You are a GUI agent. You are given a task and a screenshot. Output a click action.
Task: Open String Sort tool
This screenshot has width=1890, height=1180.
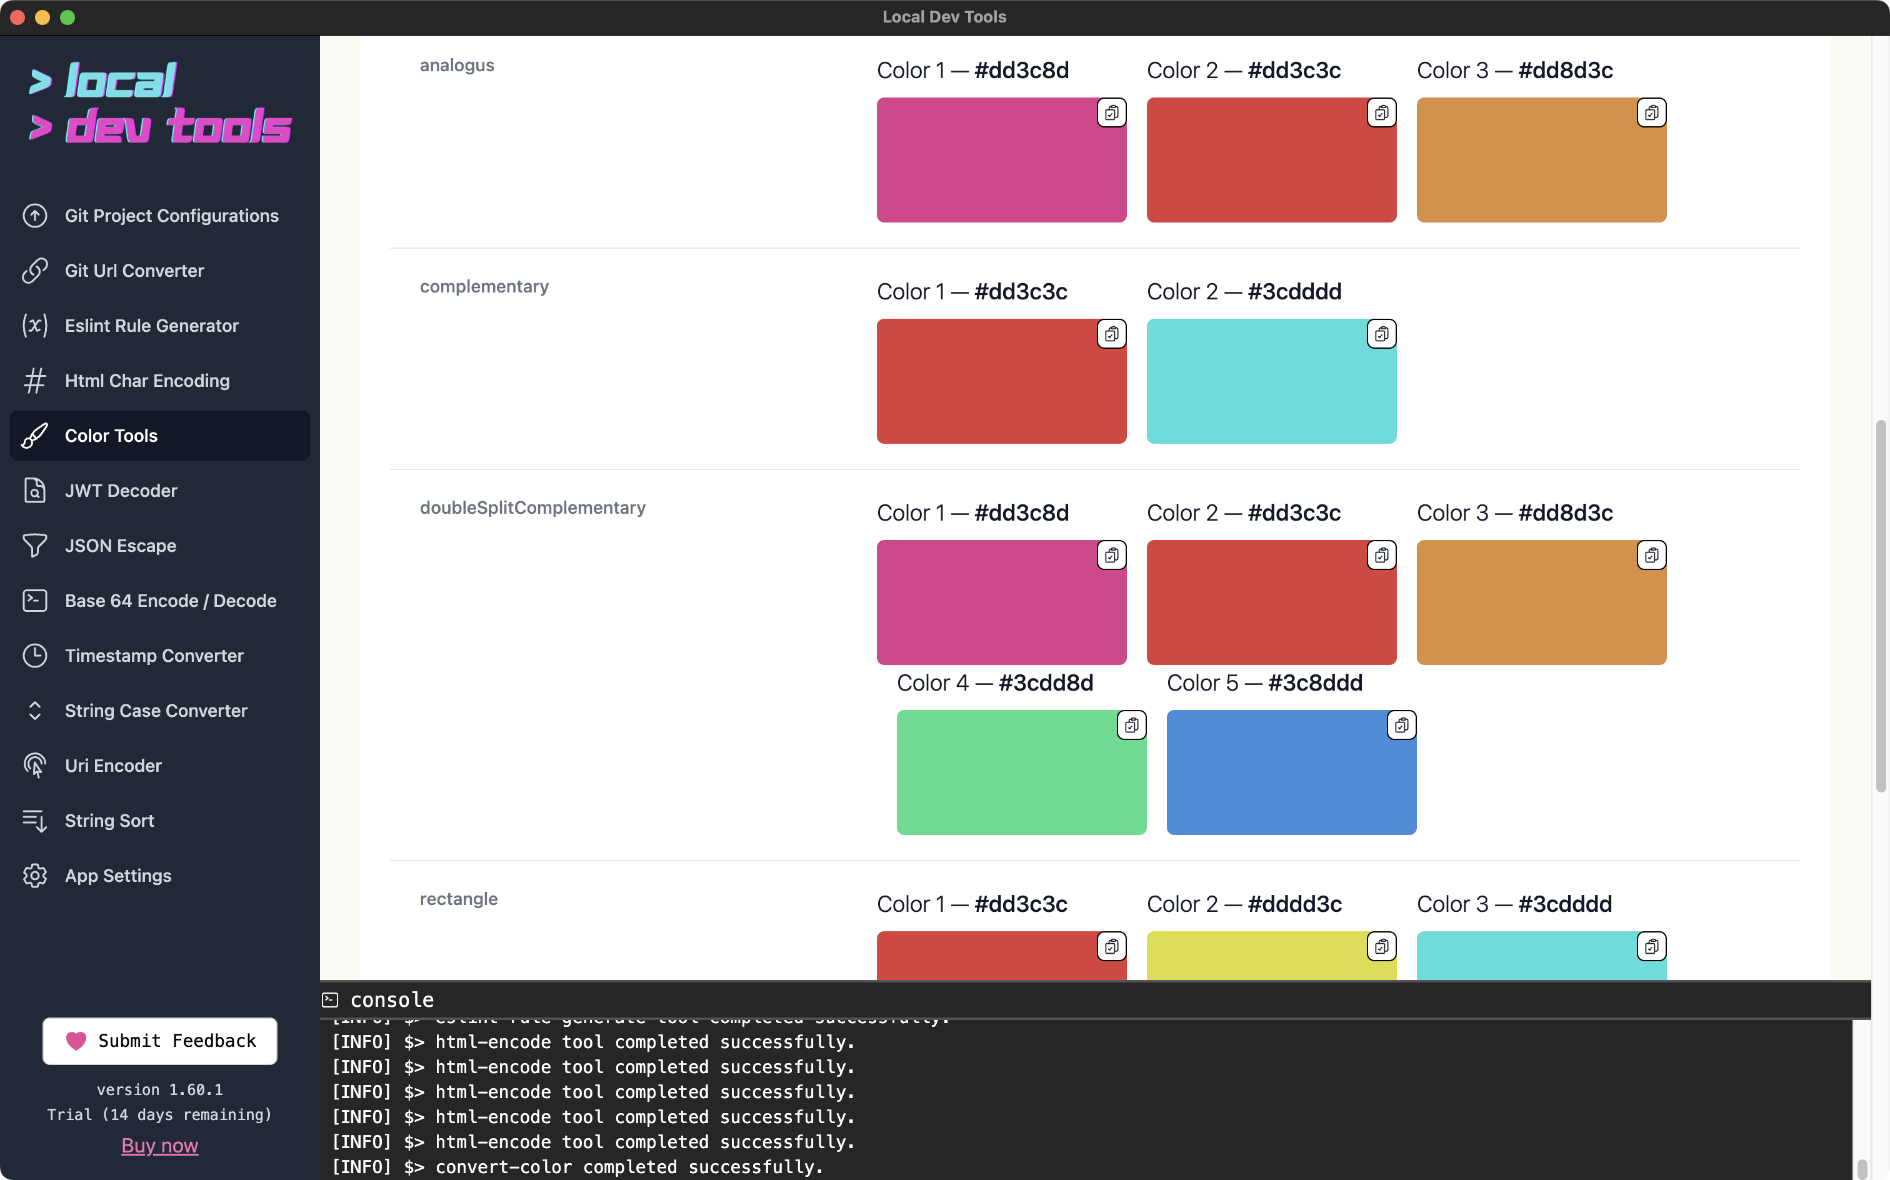pos(160,821)
